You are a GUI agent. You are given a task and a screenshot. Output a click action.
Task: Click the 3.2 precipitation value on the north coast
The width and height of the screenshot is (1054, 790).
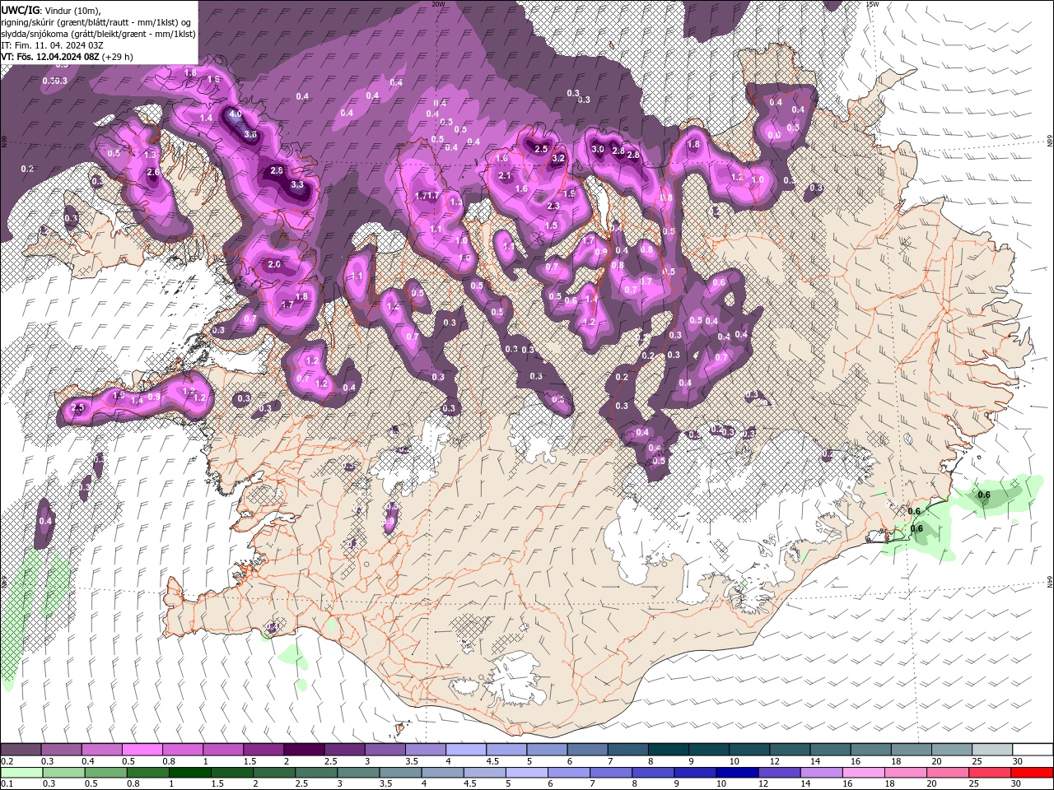[558, 158]
